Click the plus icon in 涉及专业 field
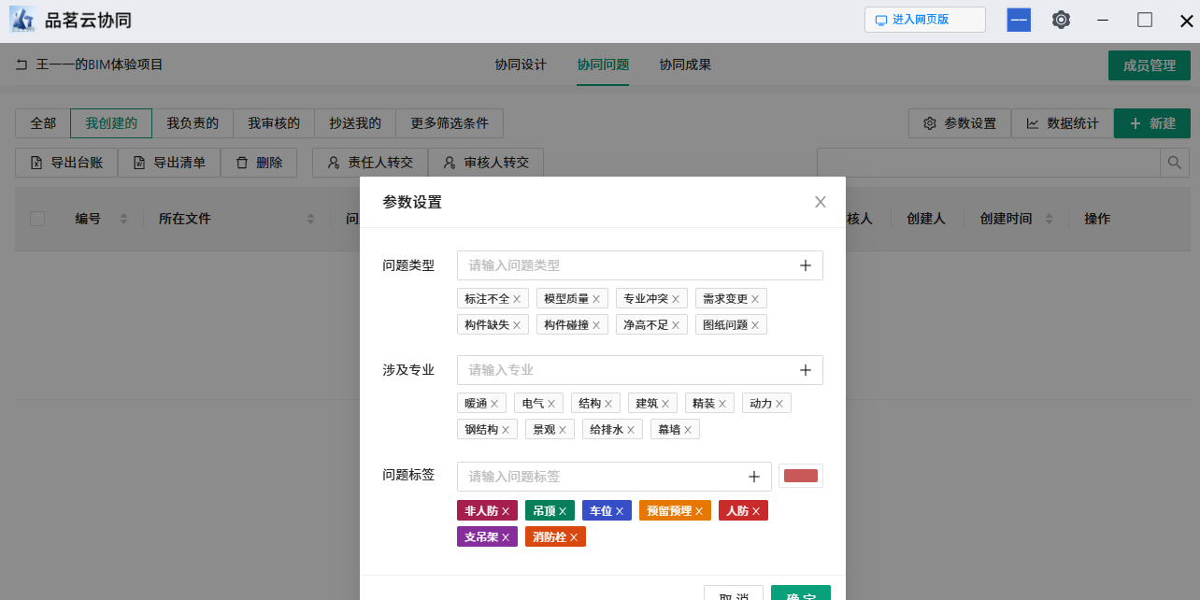The width and height of the screenshot is (1200, 600). [x=805, y=370]
